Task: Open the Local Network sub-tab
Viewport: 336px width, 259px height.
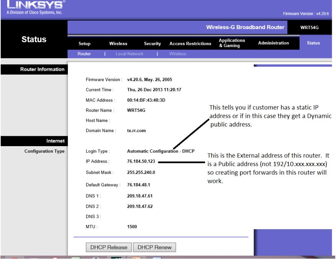Action: (129, 54)
